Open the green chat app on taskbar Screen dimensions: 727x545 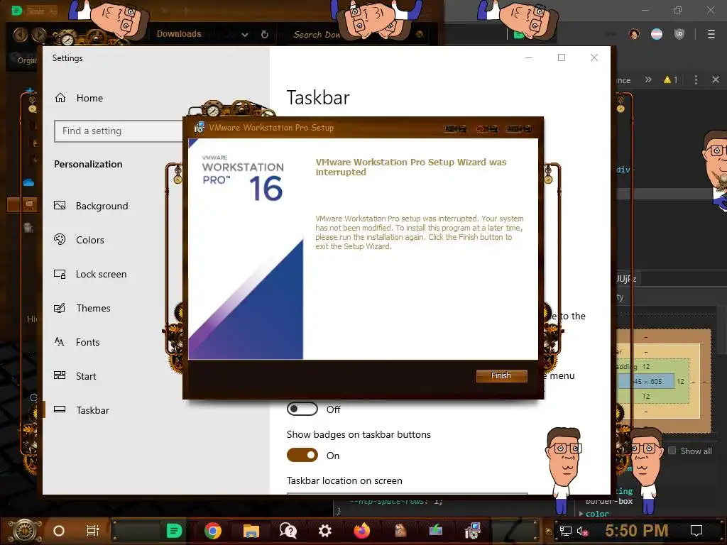point(174,531)
